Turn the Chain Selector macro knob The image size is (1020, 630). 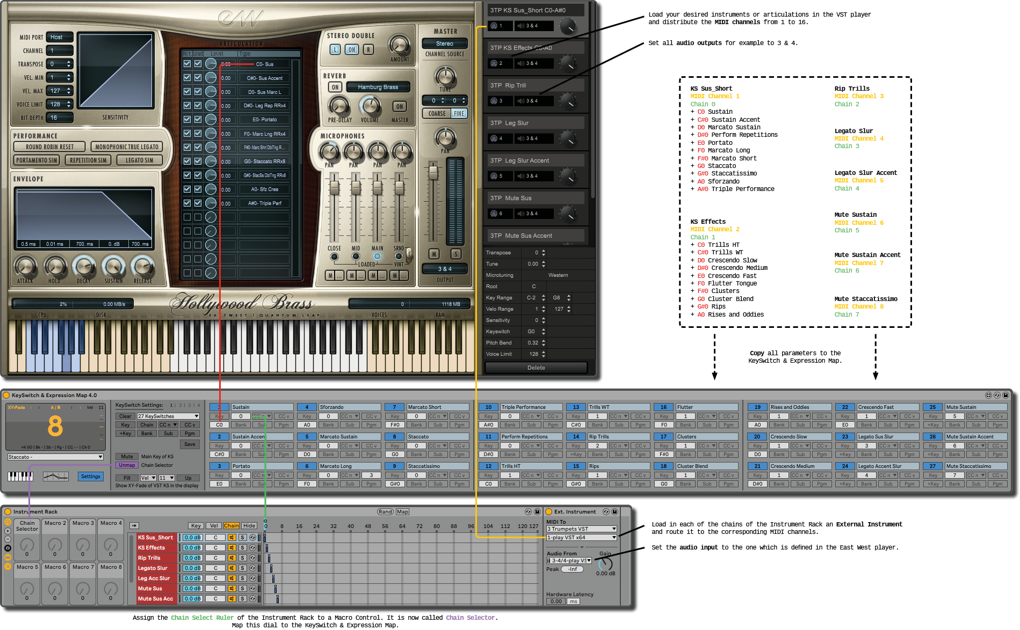pos(27,545)
